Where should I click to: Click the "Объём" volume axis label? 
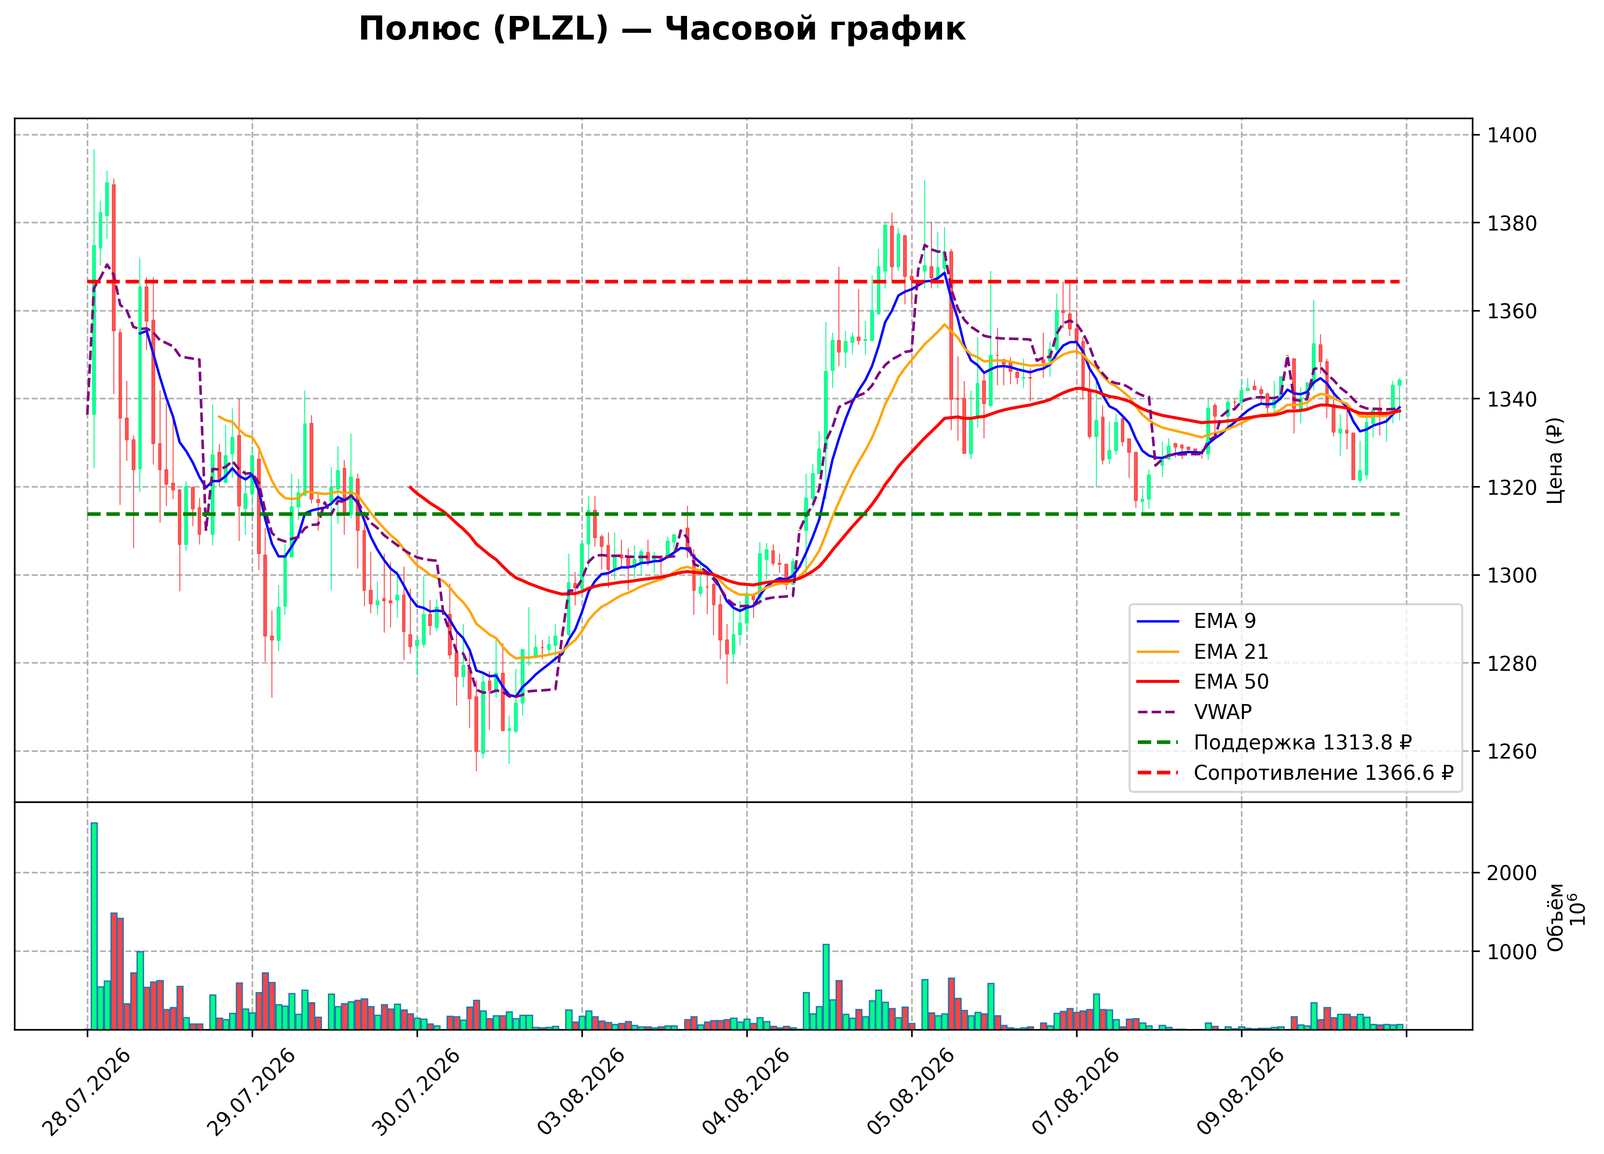1554,917
